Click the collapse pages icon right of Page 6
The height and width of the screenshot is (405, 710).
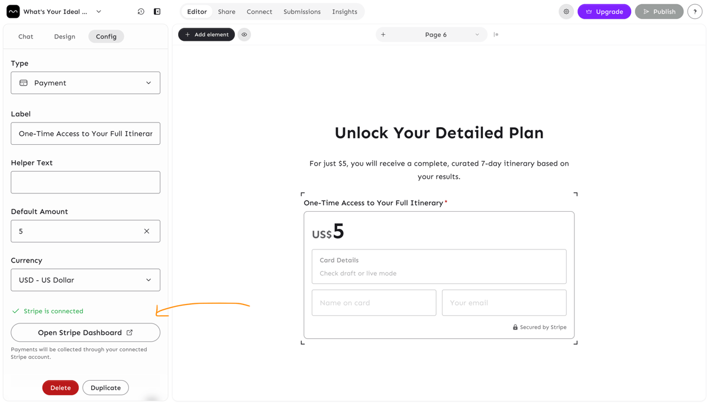tap(496, 35)
